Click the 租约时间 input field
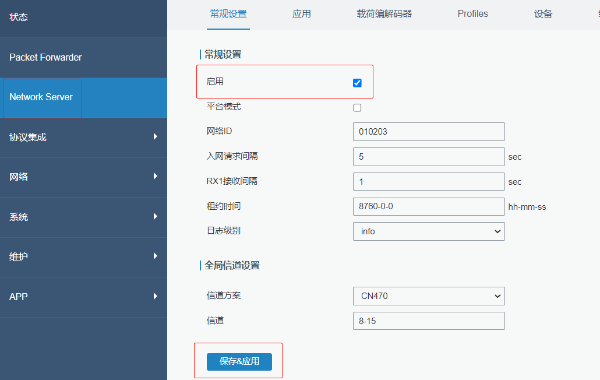600x380 pixels. click(429, 206)
